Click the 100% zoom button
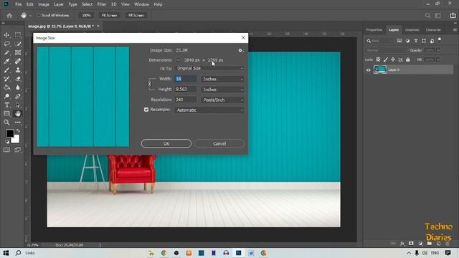 pyautogui.click(x=86, y=15)
